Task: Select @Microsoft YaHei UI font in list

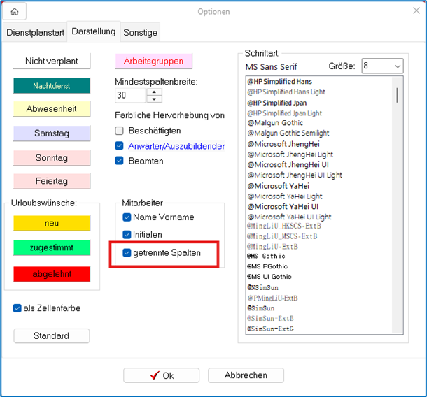Action: 283,207
